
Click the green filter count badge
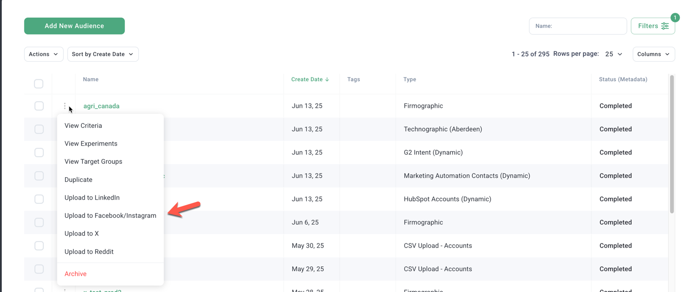pos(675,17)
